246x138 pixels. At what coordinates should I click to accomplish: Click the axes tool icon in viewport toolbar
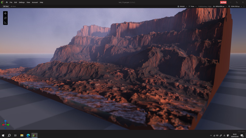5,22
